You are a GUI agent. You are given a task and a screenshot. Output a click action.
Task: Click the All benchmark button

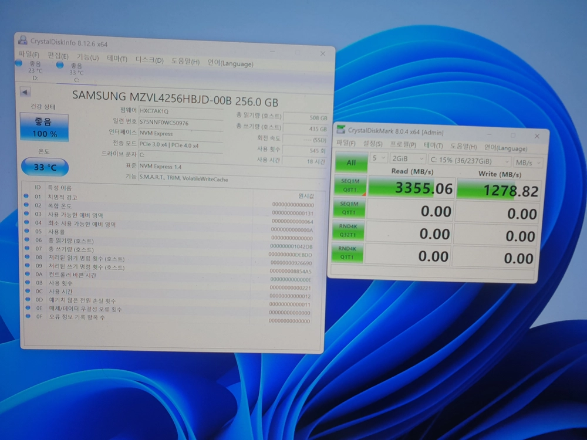tap(351, 163)
